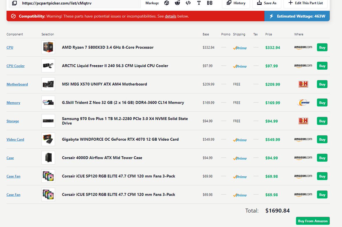The height and width of the screenshot is (227, 342).
Task: Click Buy button for Case row
Action: (x=322, y=158)
